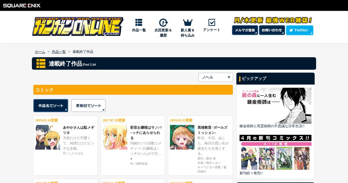Click the メルマガ登録 button
The image size is (348, 183).
(245, 30)
